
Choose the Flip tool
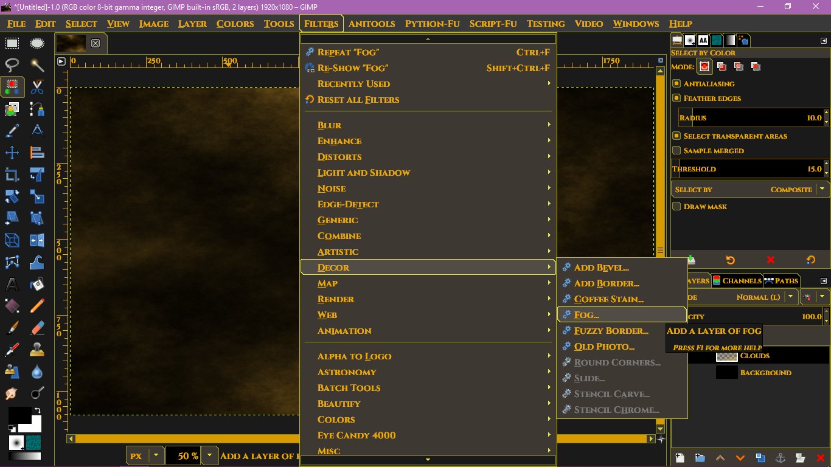pyautogui.click(x=37, y=240)
